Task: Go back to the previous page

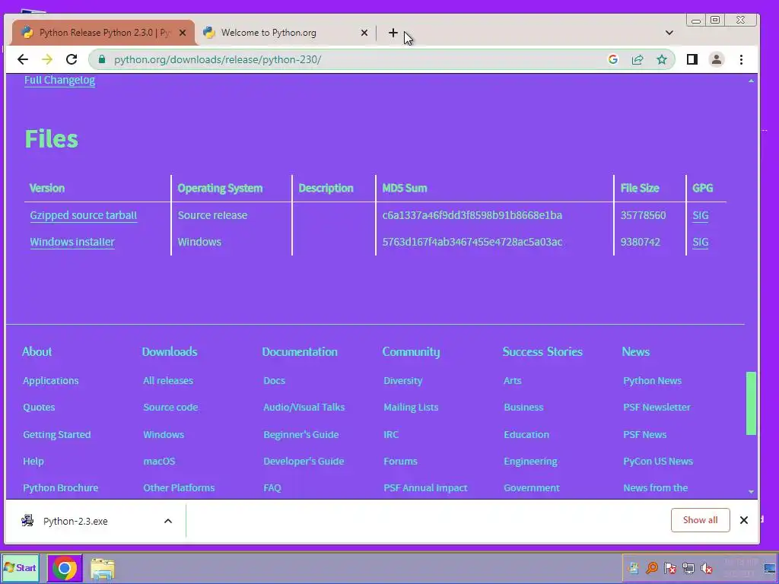Action: tap(23, 59)
